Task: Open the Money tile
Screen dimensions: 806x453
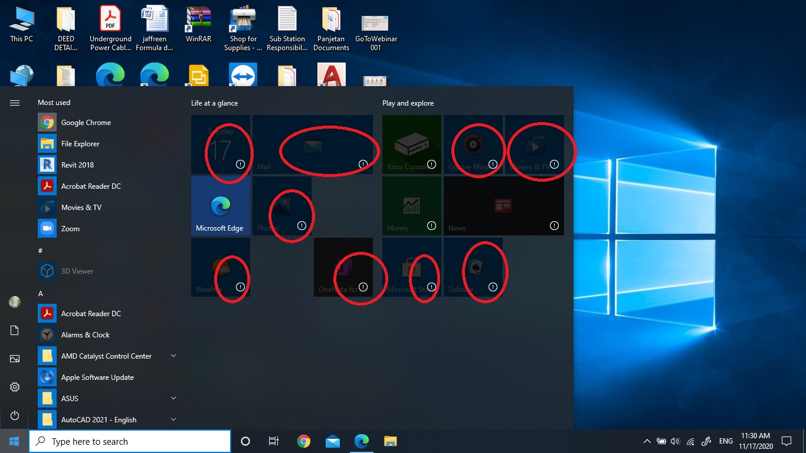Action: 411,205
